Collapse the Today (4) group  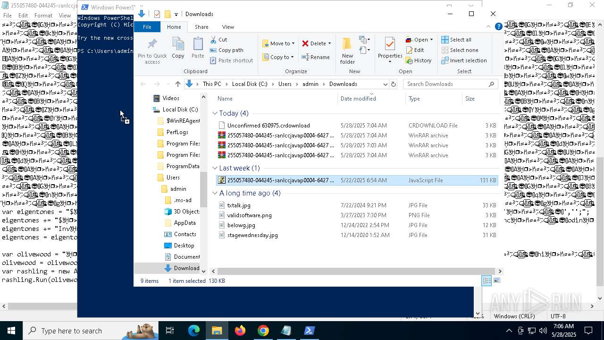[215, 113]
